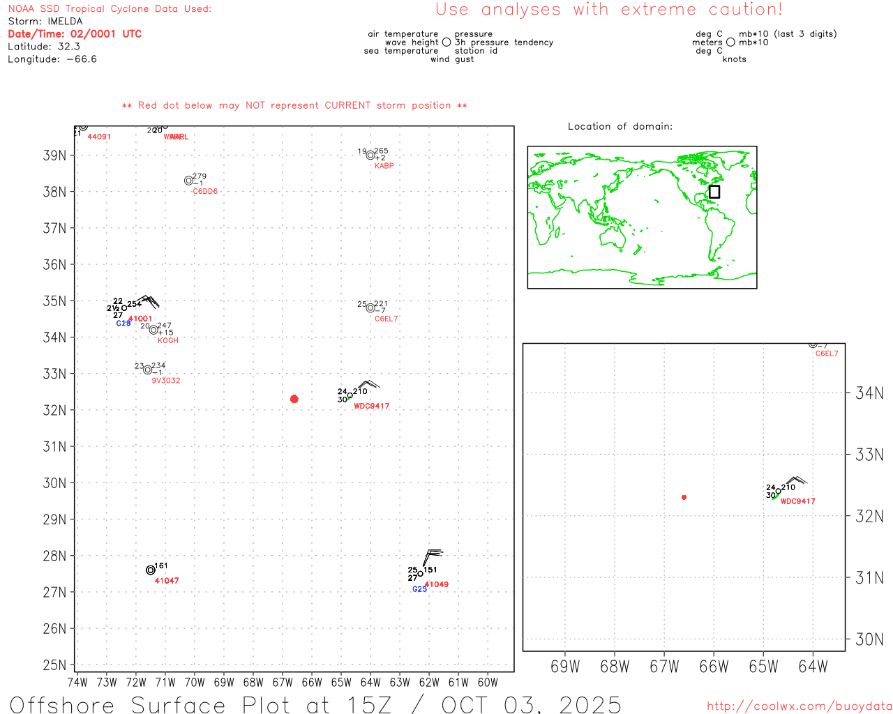Click the red 41001 buoy label
893x714 pixels.
click(x=140, y=319)
